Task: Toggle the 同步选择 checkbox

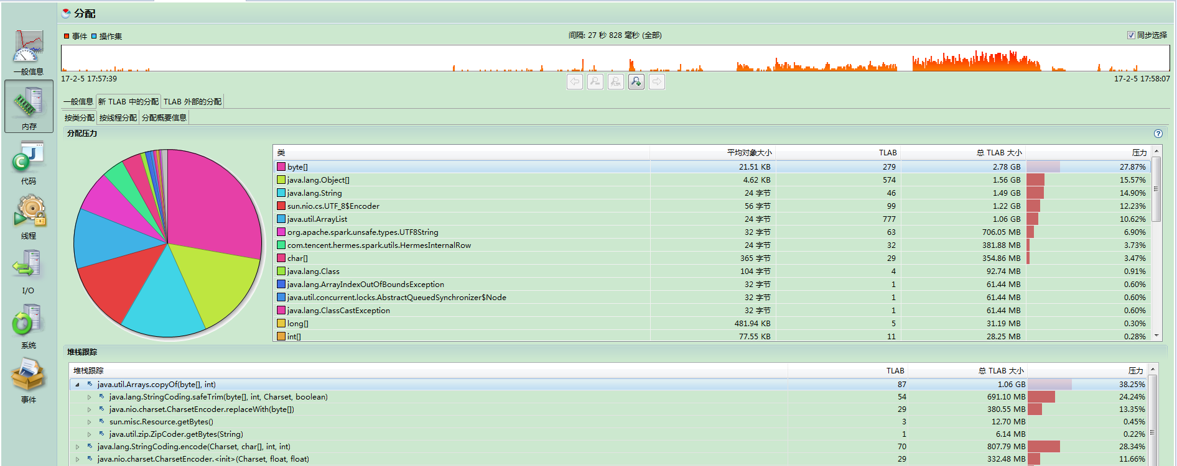Action: pyautogui.click(x=1131, y=35)
